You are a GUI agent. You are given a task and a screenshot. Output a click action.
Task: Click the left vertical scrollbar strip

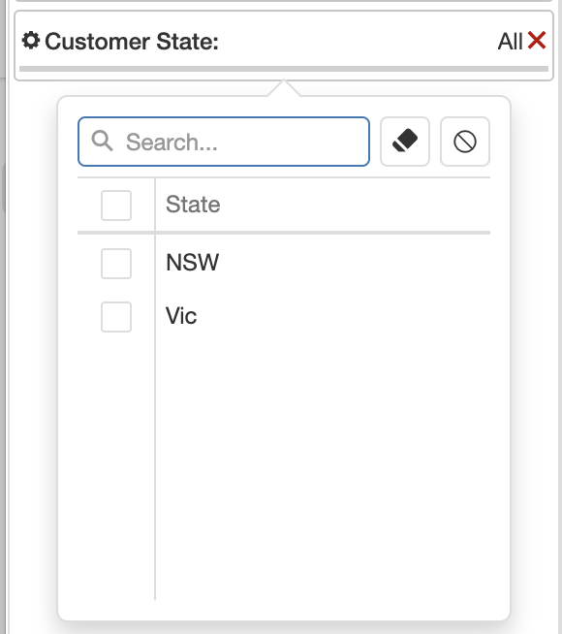pyautogui.click(x=3, y=317)
